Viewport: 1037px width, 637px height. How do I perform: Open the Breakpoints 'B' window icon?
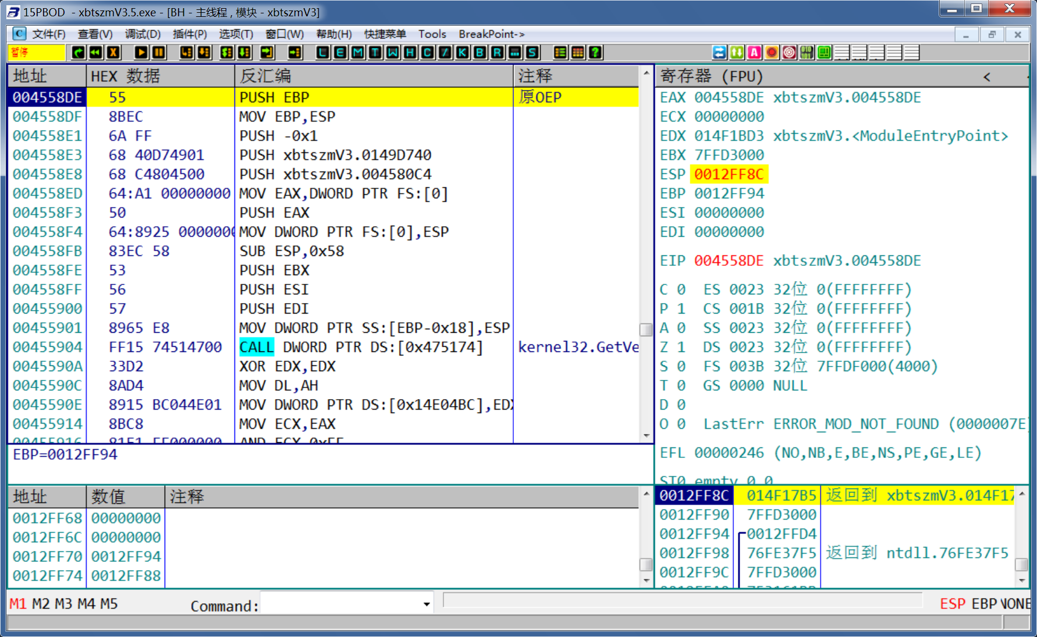click(x=480, y=53)
